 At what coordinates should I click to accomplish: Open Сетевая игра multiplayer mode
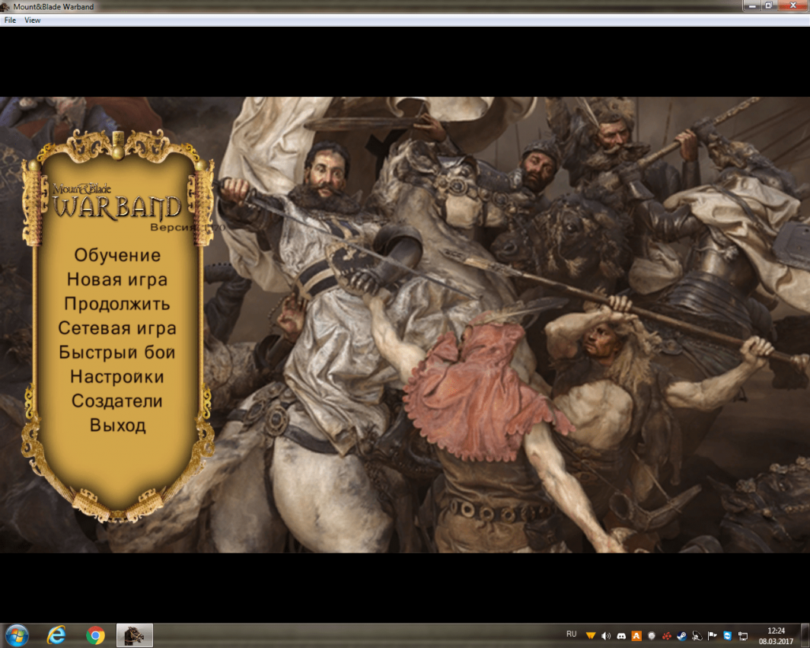(x=117, y=328)
